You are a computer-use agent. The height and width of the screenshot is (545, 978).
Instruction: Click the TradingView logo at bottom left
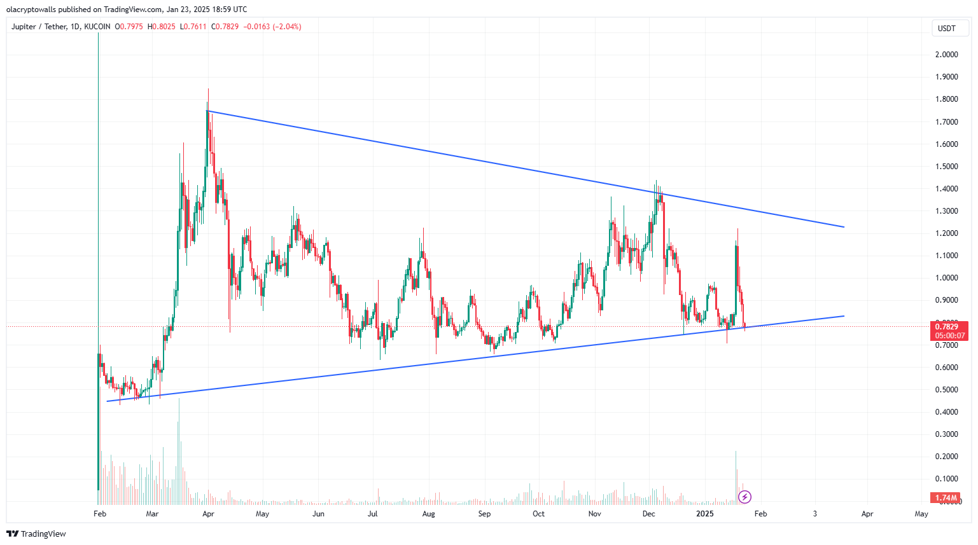click(x=36, y=534)
